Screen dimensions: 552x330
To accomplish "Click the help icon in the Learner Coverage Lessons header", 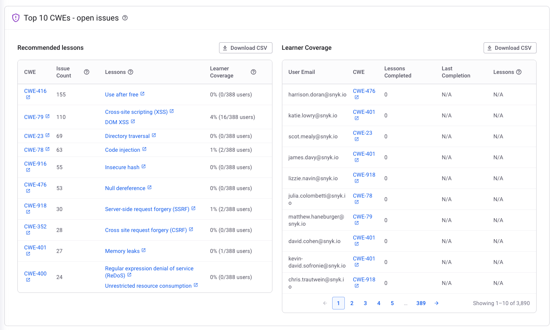I will pyautogui.click(x=519, y=72).
